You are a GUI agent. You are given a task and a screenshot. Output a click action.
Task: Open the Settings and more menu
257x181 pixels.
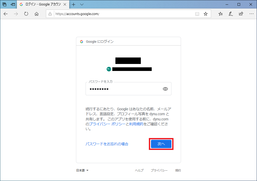[252, 14]
